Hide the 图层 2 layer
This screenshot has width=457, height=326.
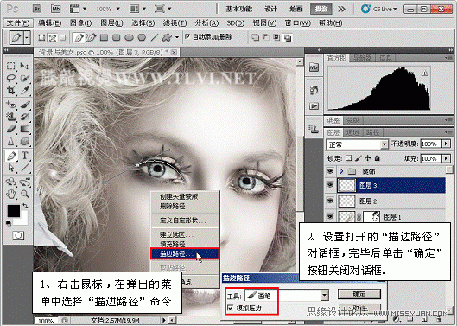[330, 201]
